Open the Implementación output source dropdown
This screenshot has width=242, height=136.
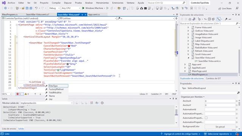pyautogui.click(x=47, y=103)
